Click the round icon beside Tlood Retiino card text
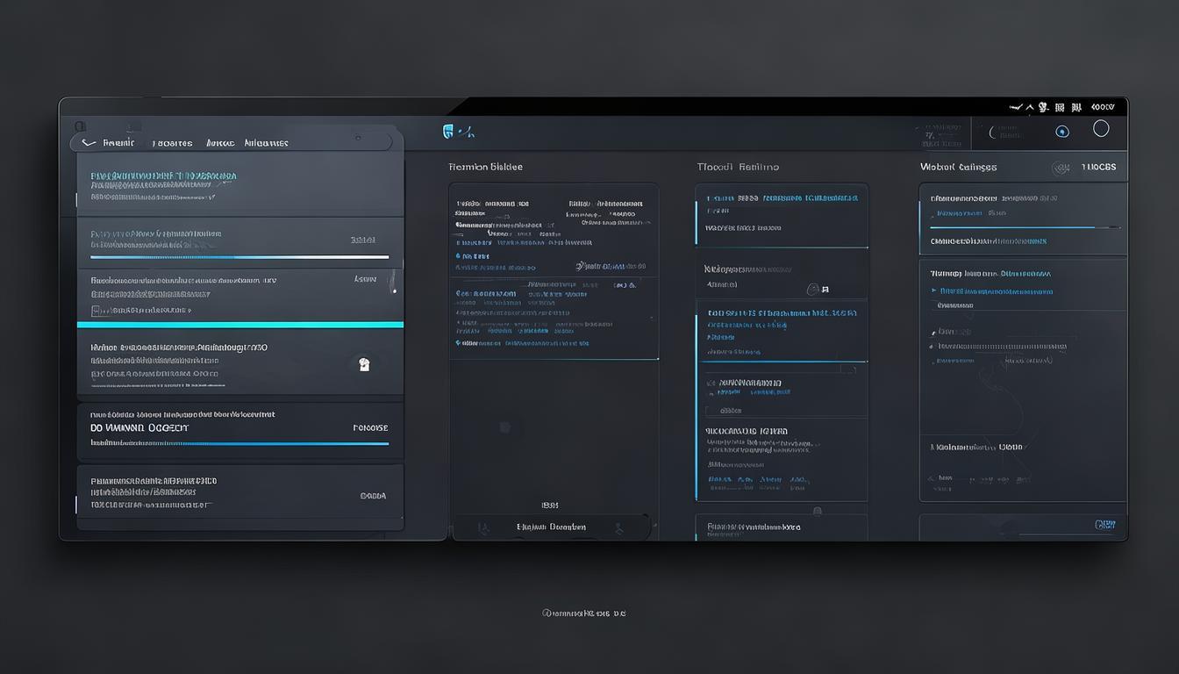 click(813, 289)
